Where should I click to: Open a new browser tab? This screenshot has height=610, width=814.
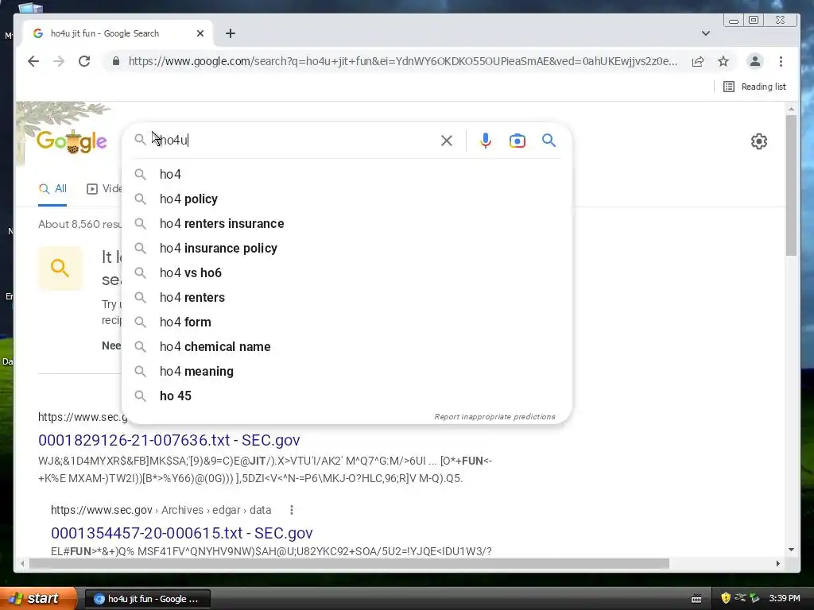pos(231,33)
